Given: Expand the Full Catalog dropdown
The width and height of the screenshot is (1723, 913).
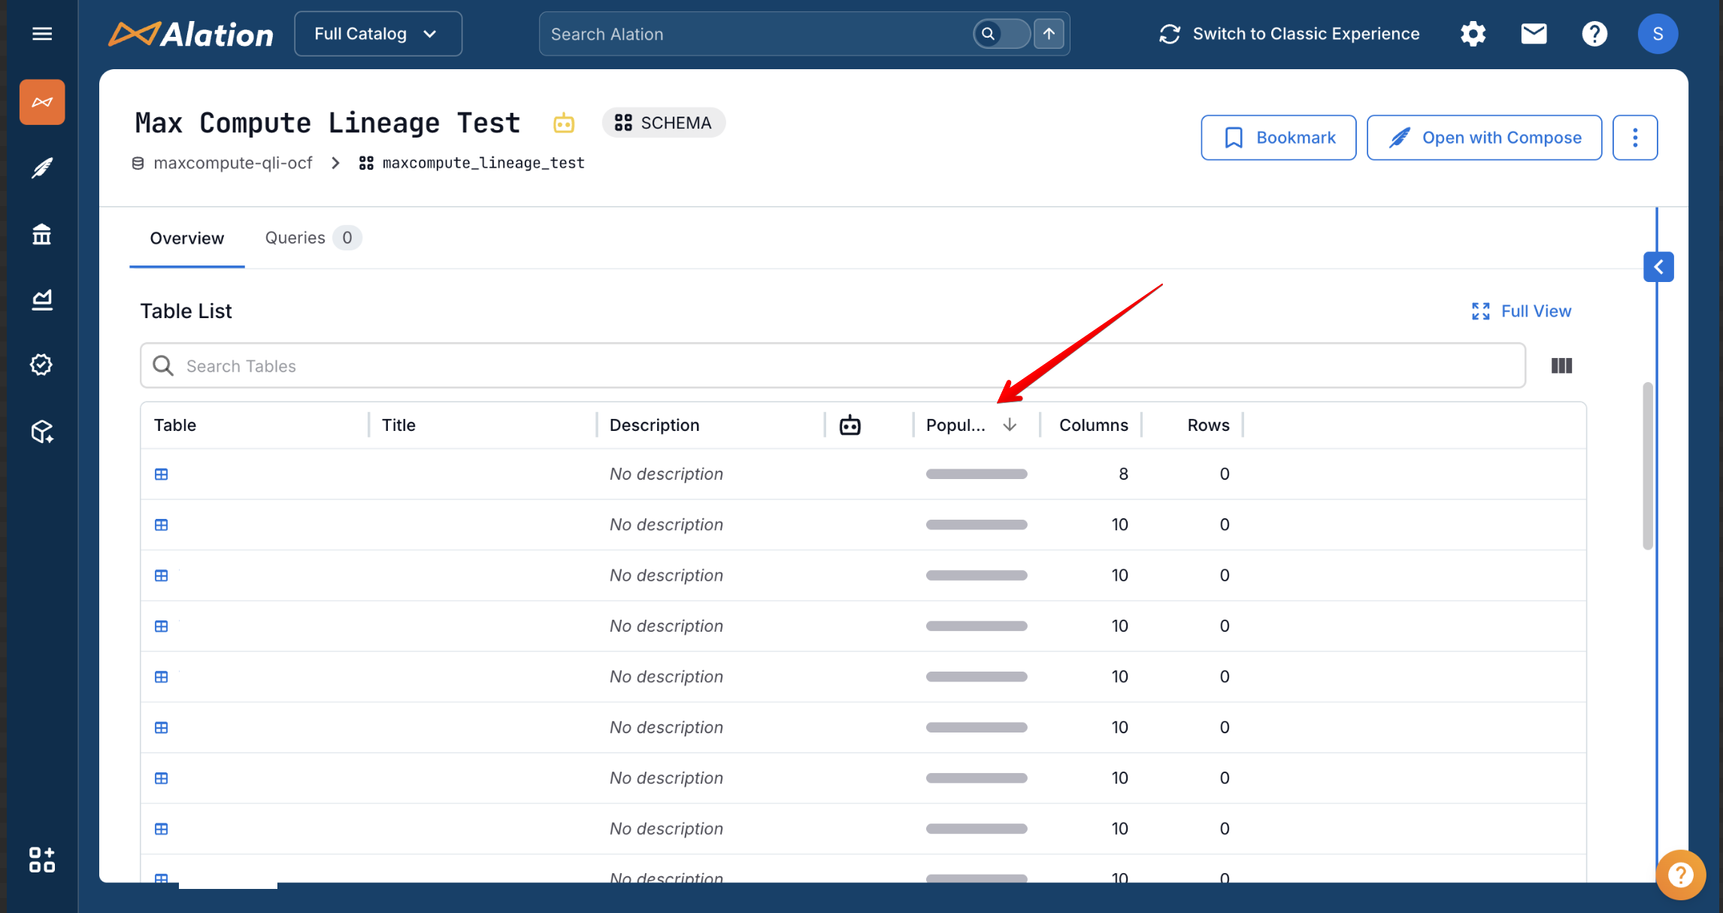Looking at the screenshot, I should 377,34.
